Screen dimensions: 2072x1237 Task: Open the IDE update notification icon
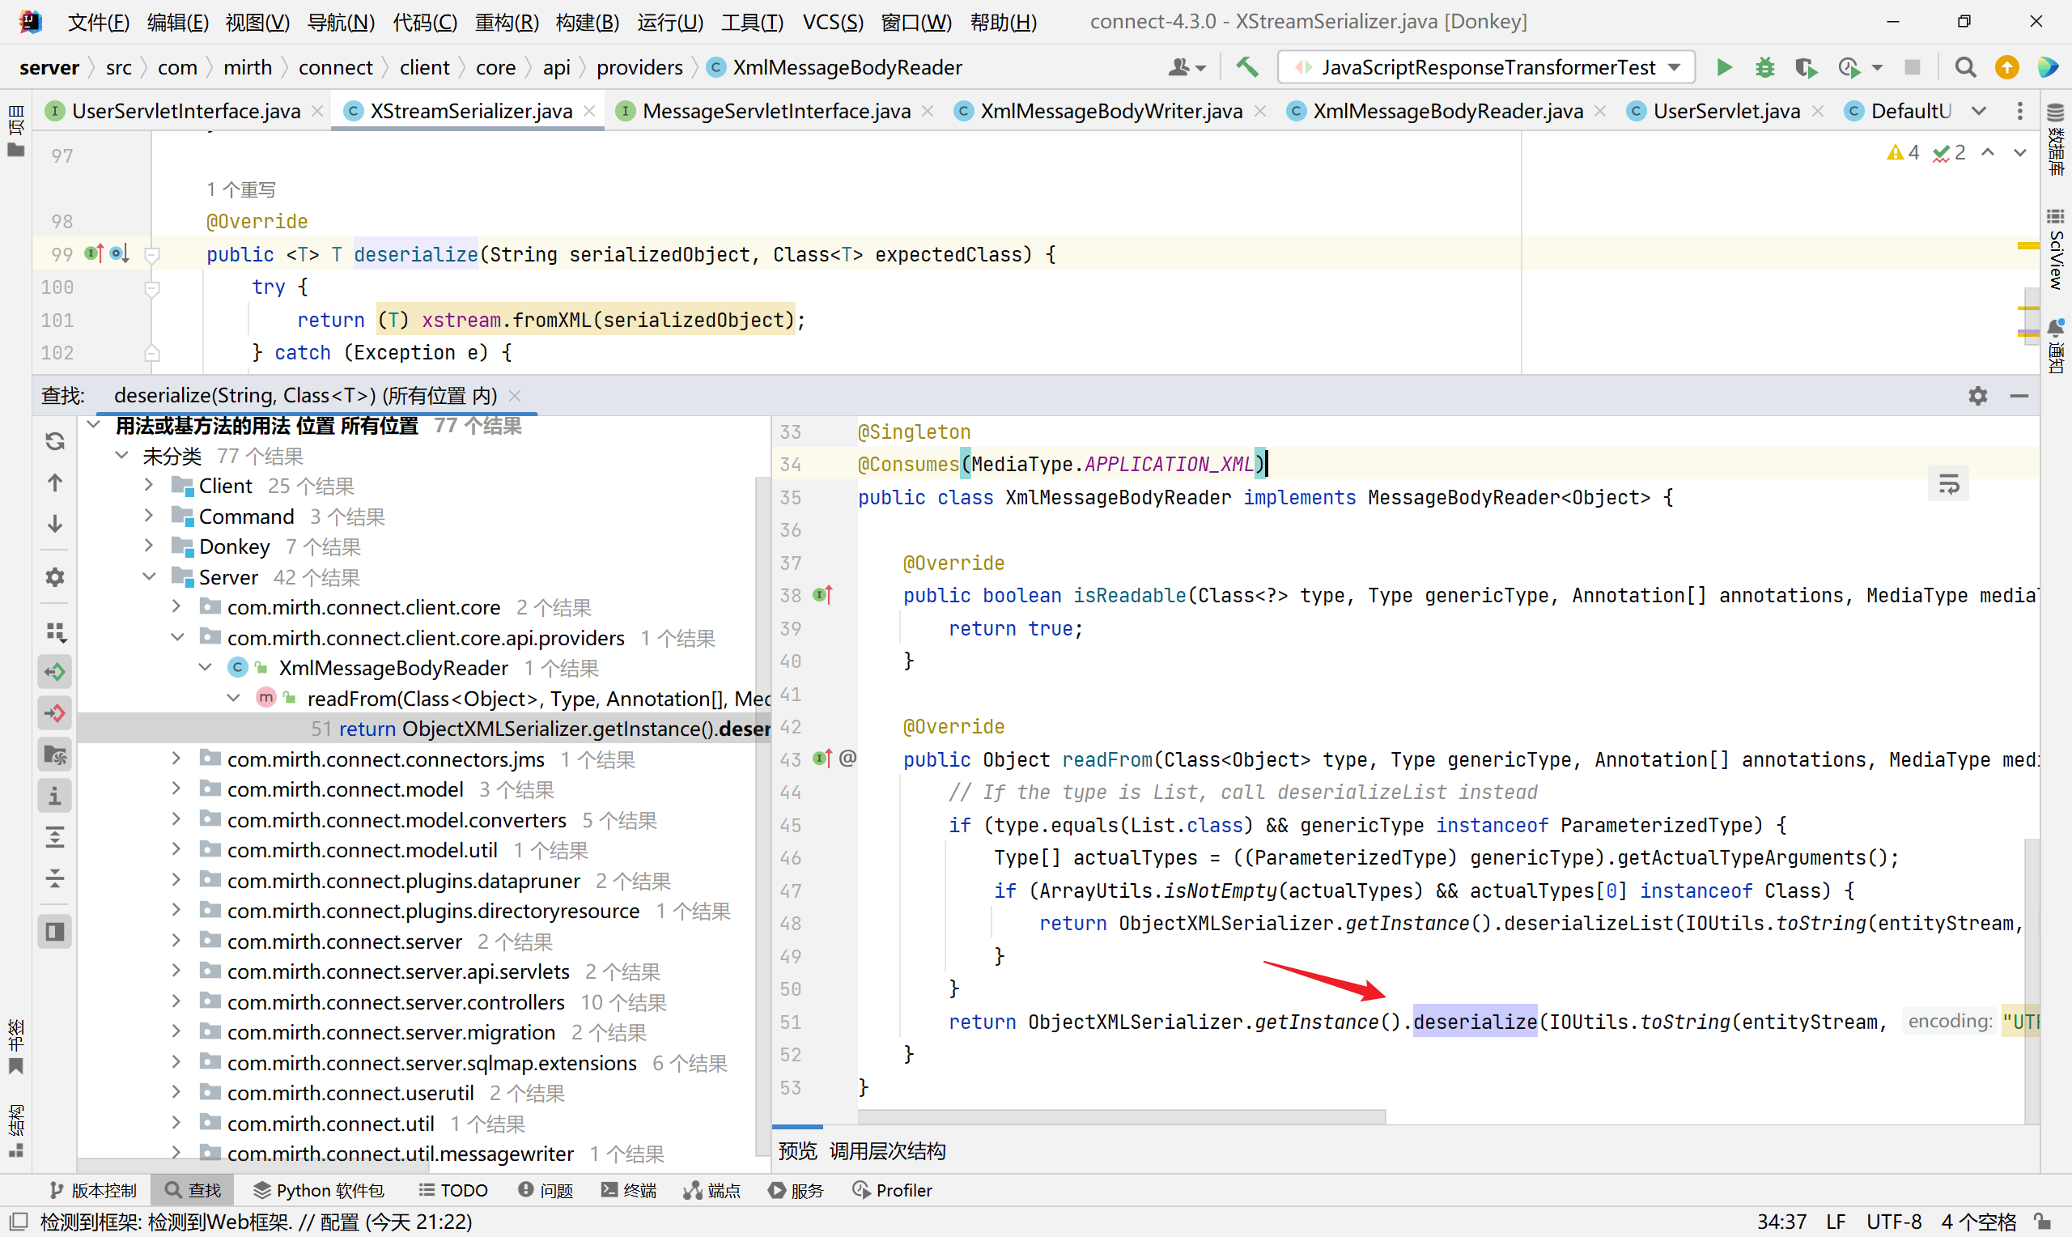[2007, 67]
